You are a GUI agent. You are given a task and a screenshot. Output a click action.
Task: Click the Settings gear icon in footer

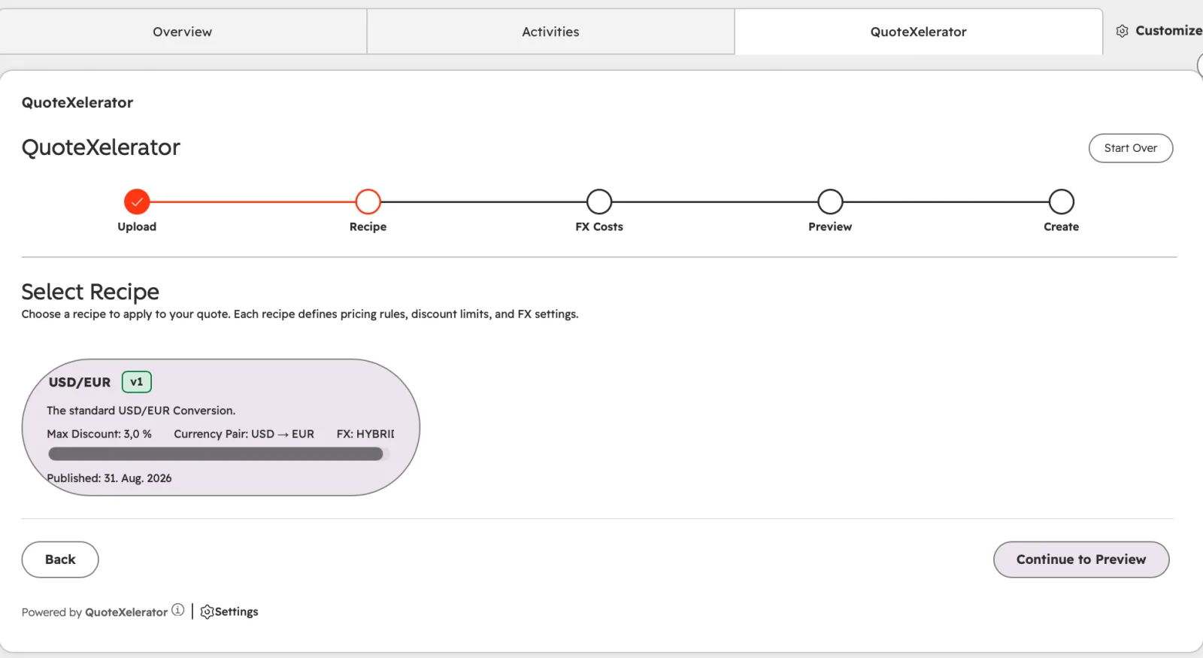point(207,612)
